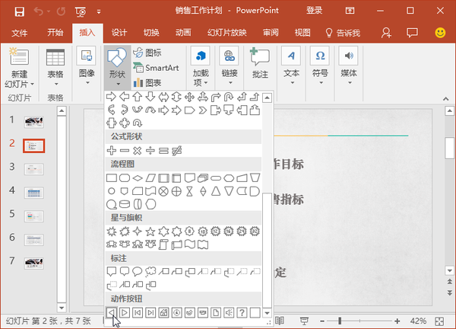The height and width of the screenshot is (329, 456).
Task: Select the Sound action button shape
Action: click(x=229, y=313)
